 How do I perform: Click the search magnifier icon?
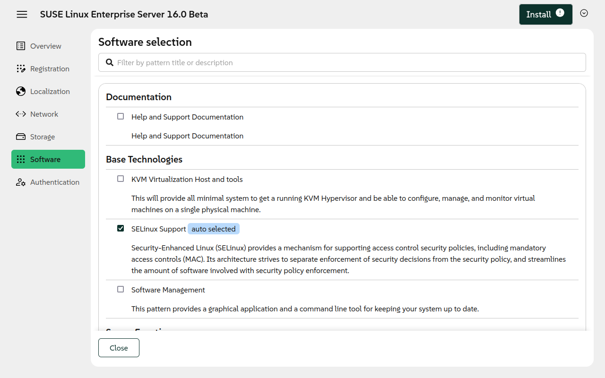coord(110,62)
